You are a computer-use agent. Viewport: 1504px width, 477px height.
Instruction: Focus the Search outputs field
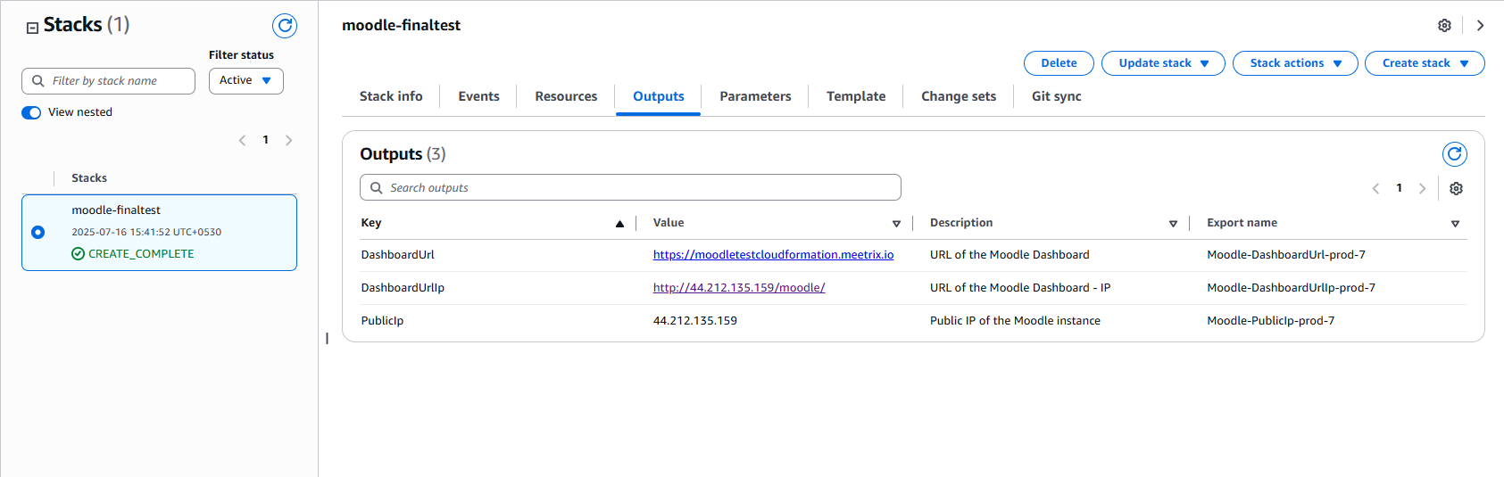630,187
